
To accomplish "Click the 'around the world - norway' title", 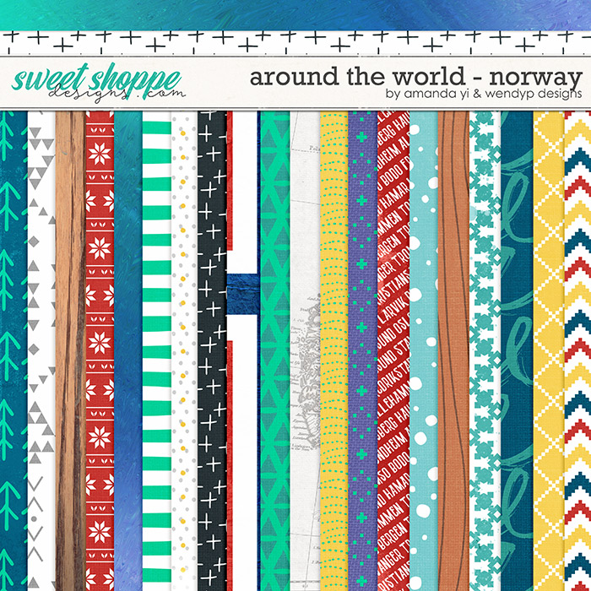I will (416, 77).
